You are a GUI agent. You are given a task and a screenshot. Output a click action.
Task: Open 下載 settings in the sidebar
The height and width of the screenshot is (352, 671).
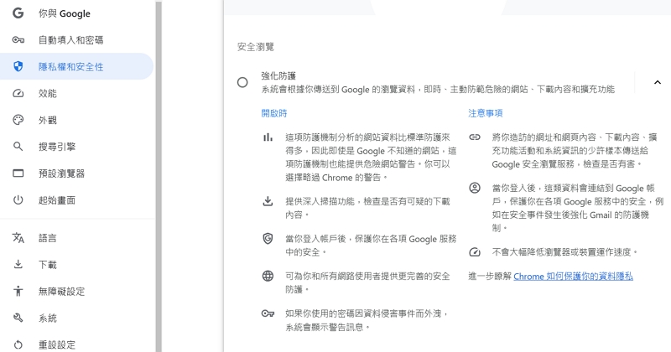click(x=77, y=264)
